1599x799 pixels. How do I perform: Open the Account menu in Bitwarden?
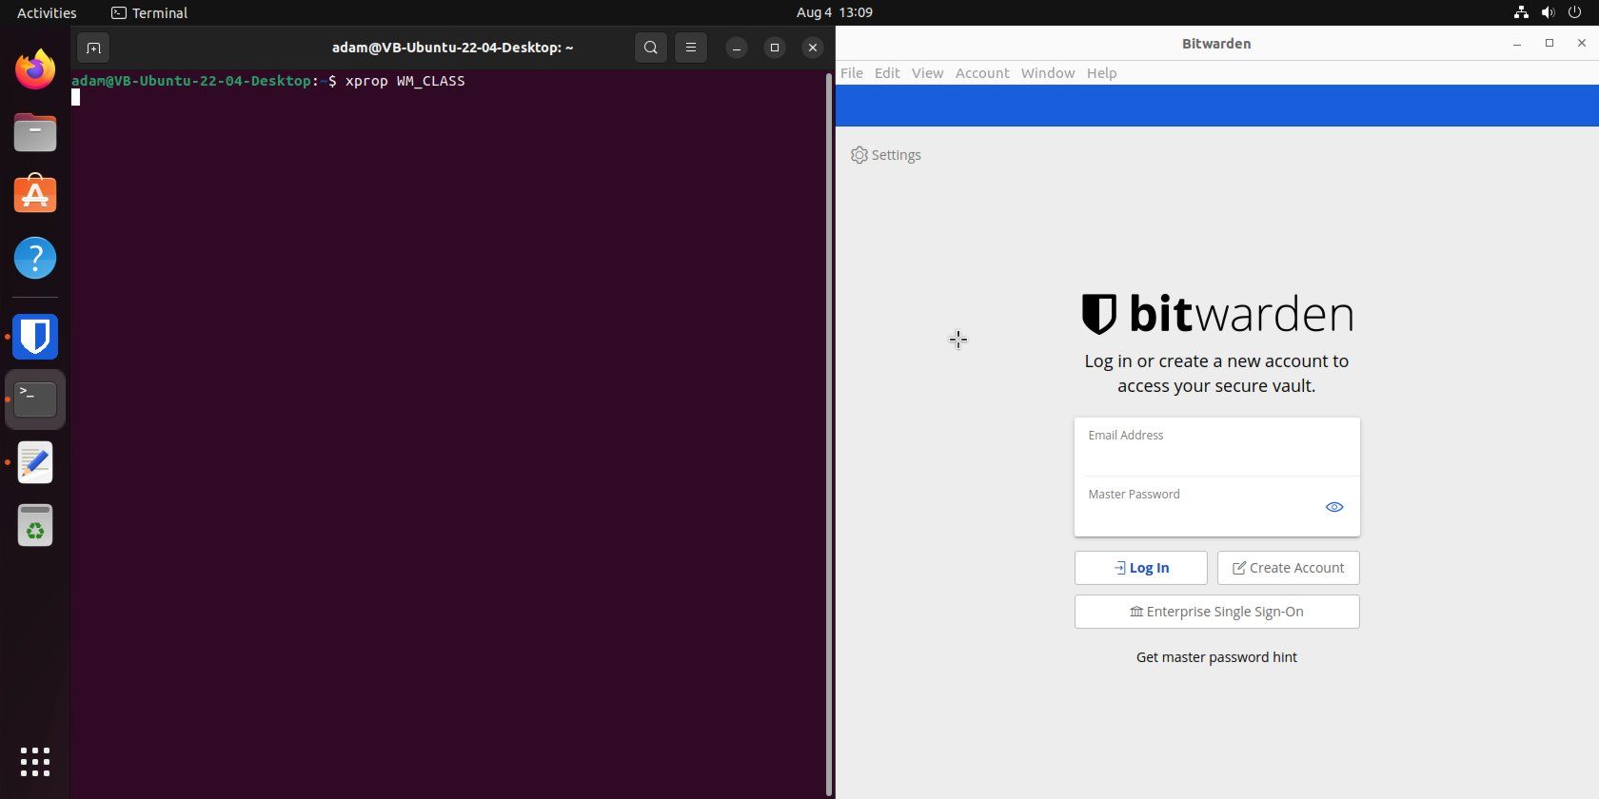pyautogui.click(x=982, y=73)
